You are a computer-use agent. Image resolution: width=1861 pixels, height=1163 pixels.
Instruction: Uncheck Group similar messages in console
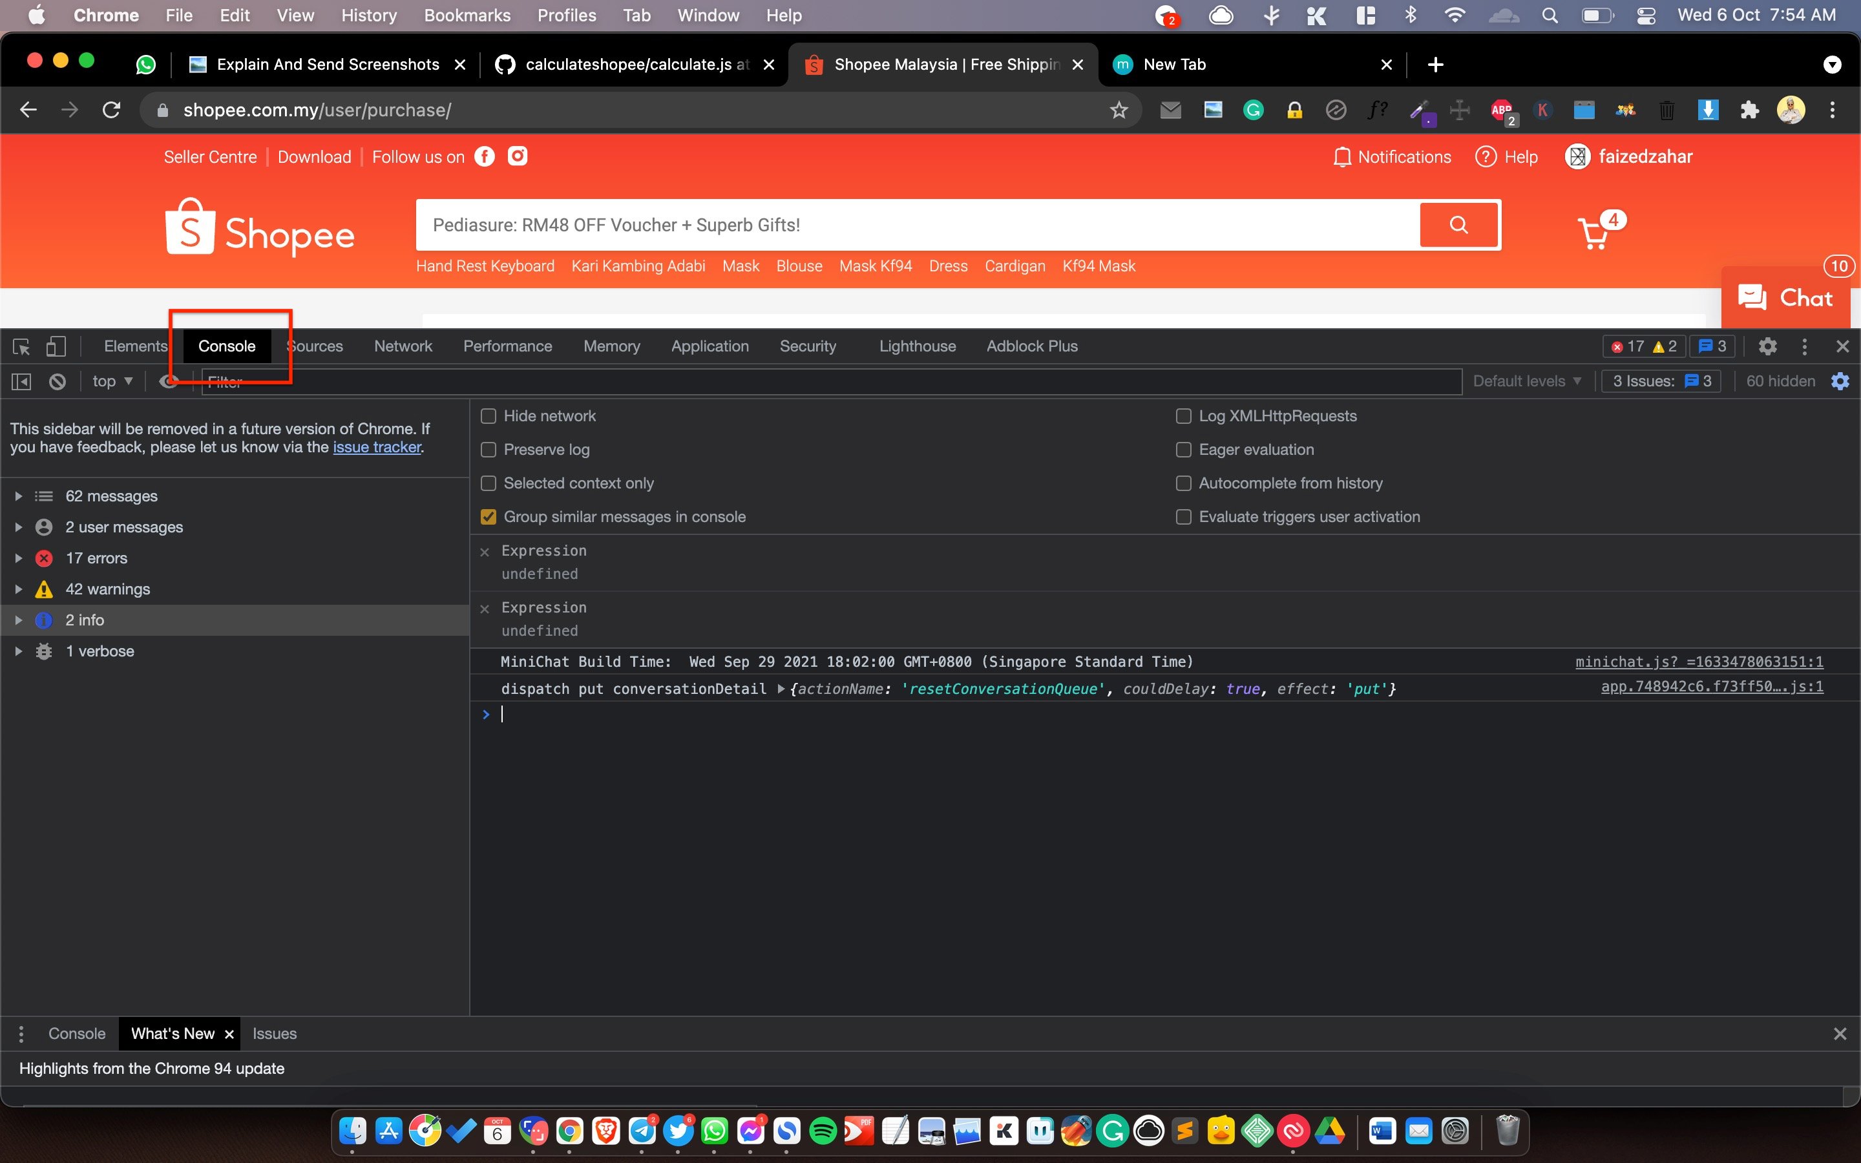489,517
